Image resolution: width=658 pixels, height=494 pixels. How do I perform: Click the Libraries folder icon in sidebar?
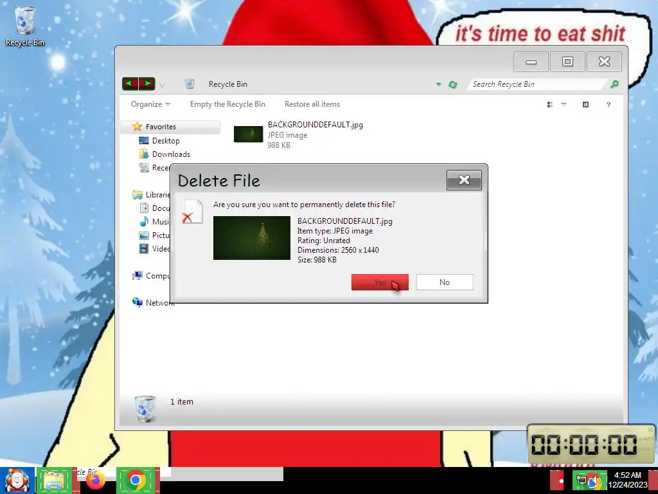click(138, 194)
